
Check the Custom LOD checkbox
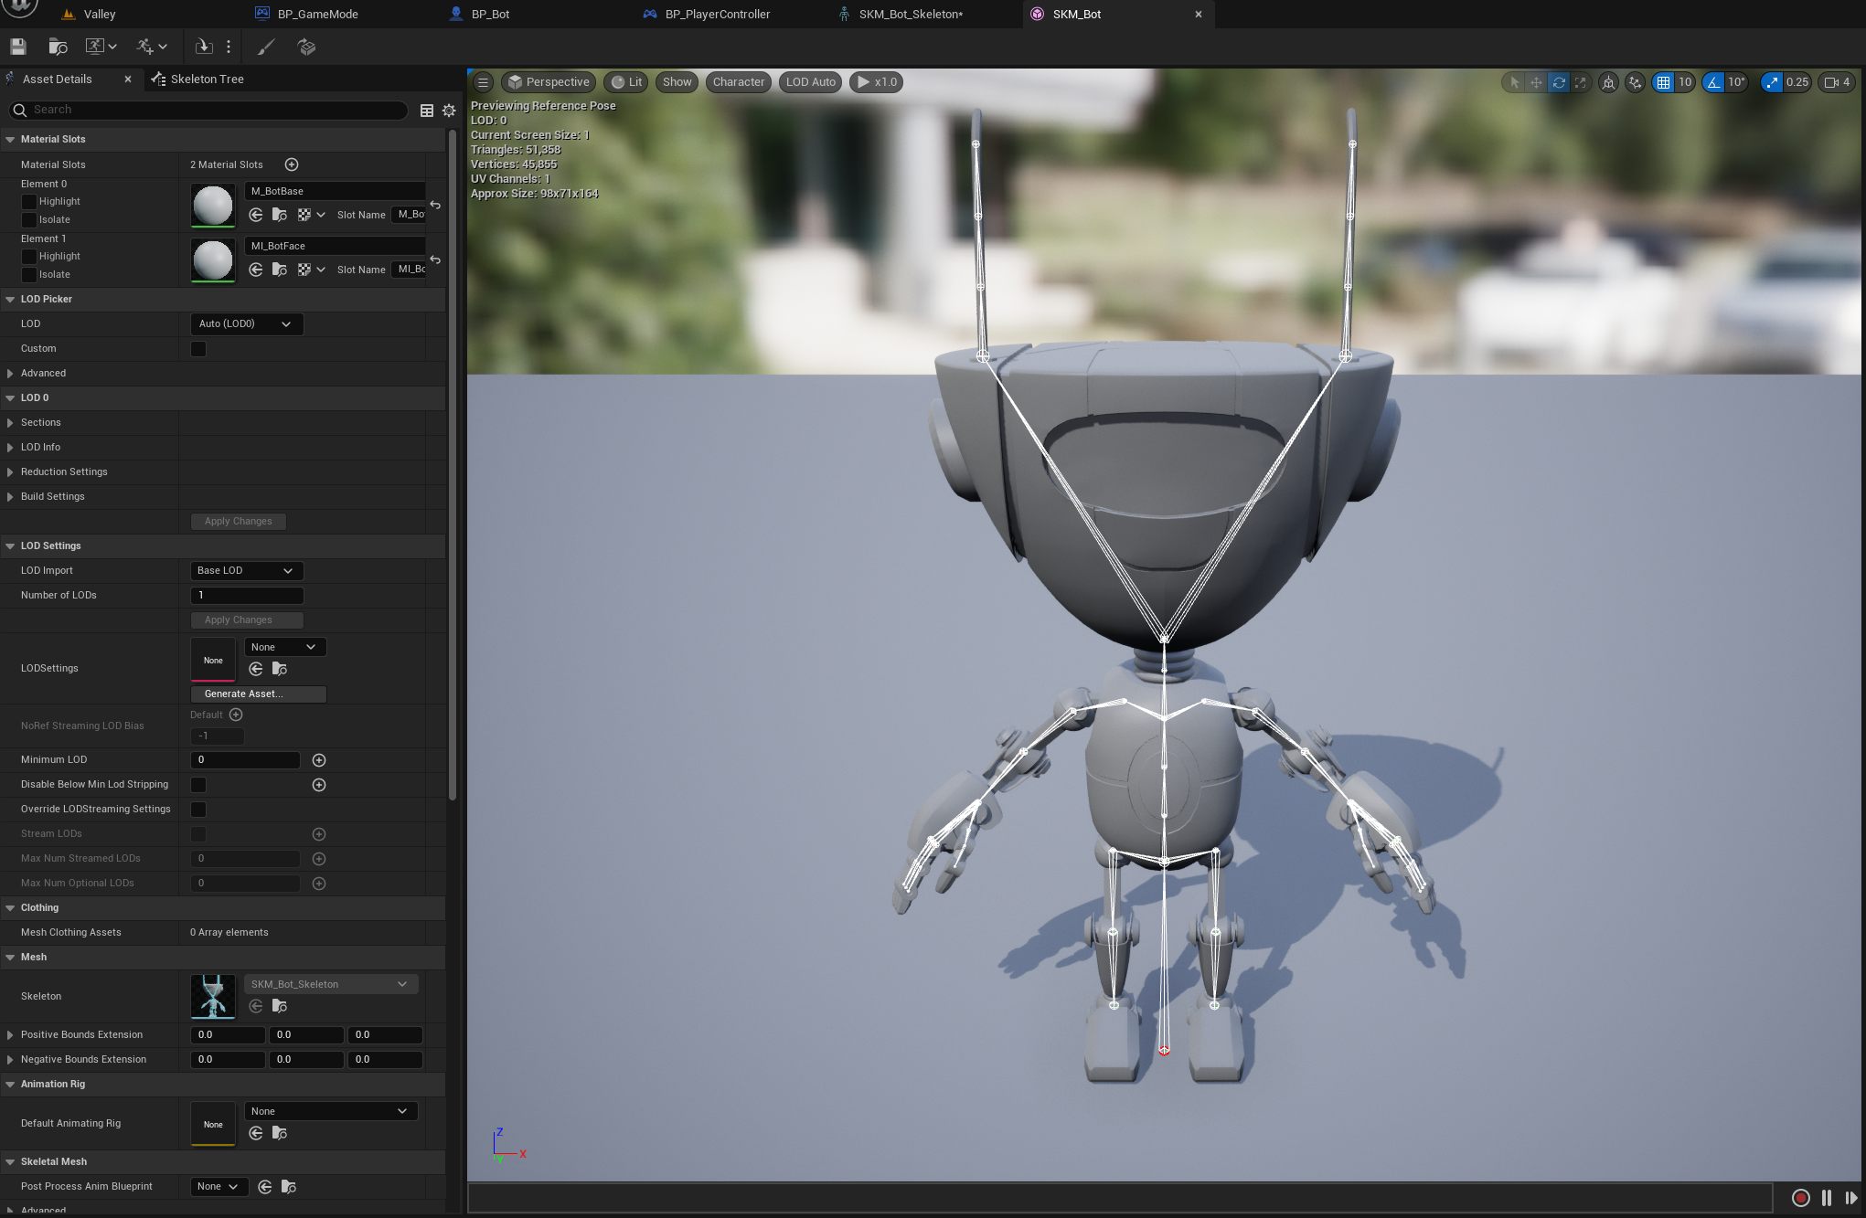(x=198, y=349)
